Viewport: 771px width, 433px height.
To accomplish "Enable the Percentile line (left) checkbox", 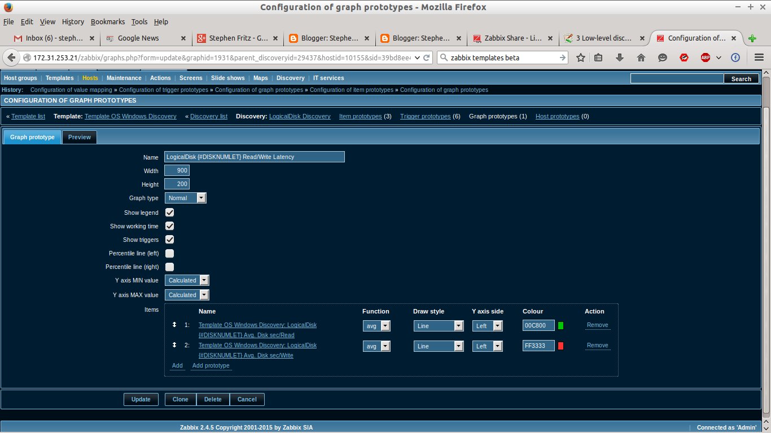I will 169,253.
